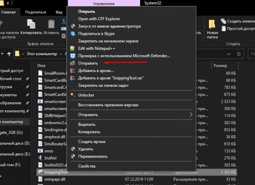Viewport: 255px width, 185px height.
Task: Click the Новая папка folder icon
Action: 212,24
